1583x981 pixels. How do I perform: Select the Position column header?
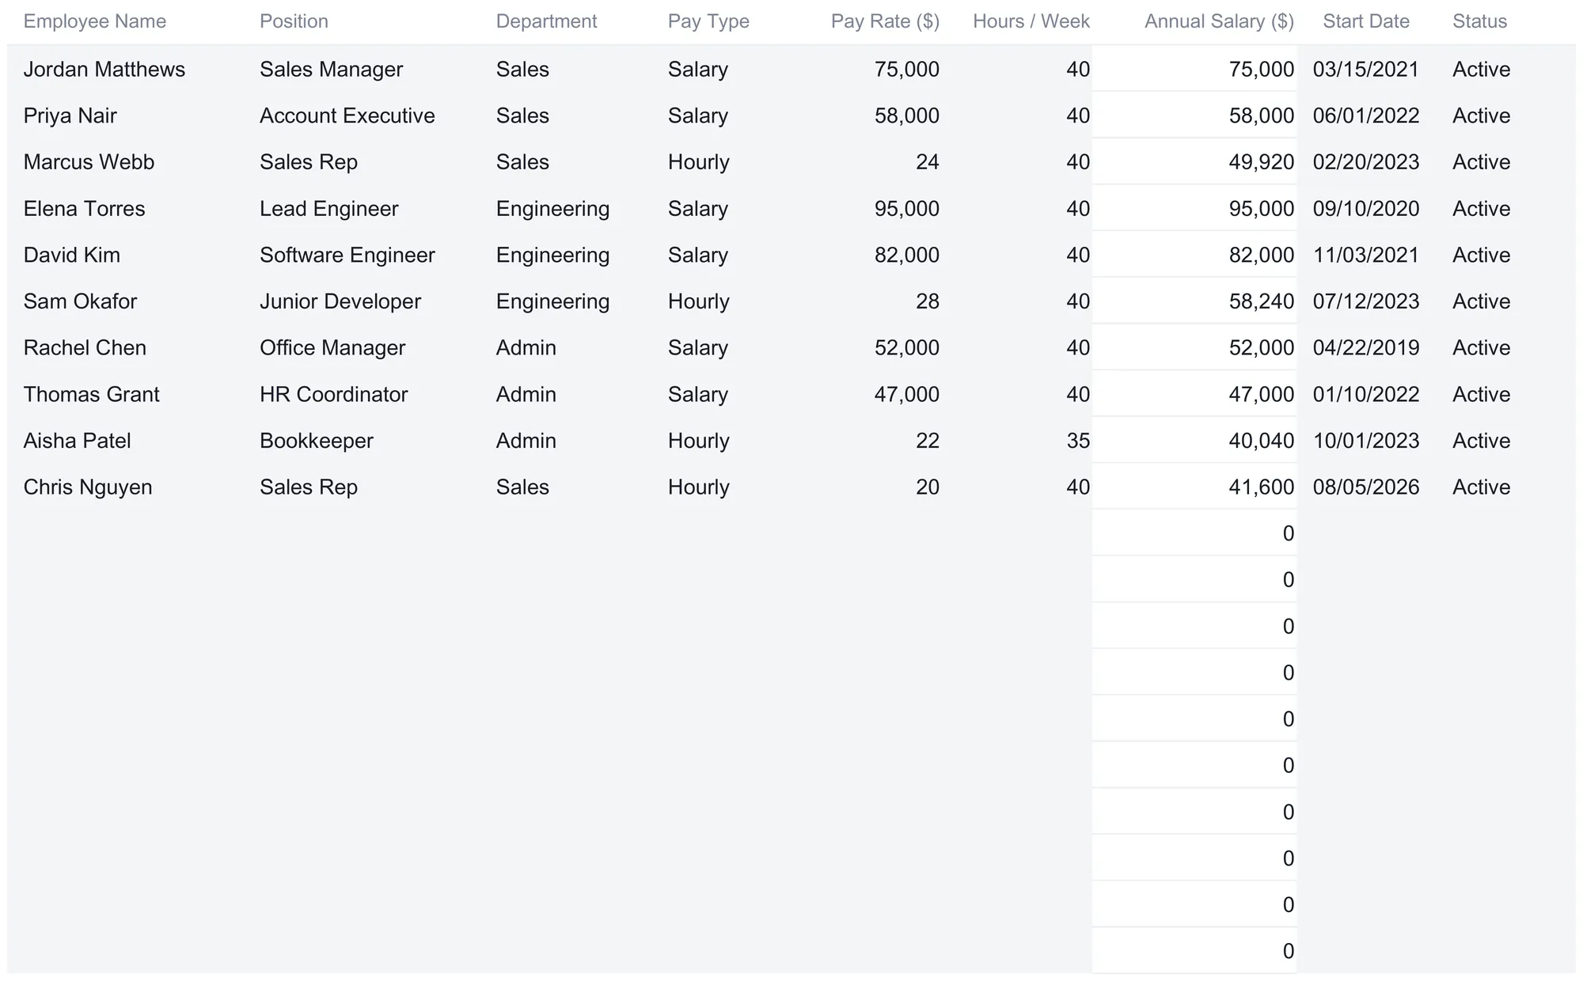point(294,21)
